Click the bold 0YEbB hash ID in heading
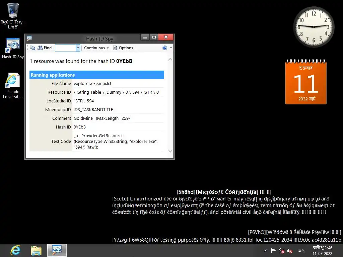Viewport: 343px width, 257px height. point(124,61)
